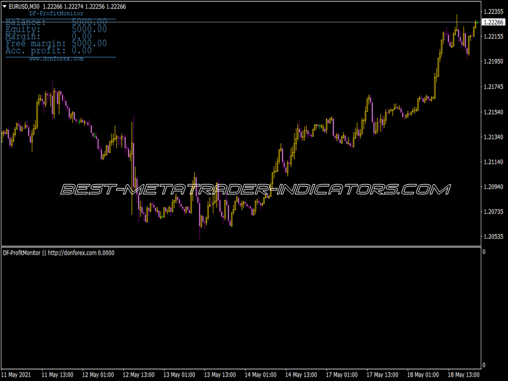
Task: Open the chart menu triangle beside EURUSD,M30
Action: click(4, 6)
